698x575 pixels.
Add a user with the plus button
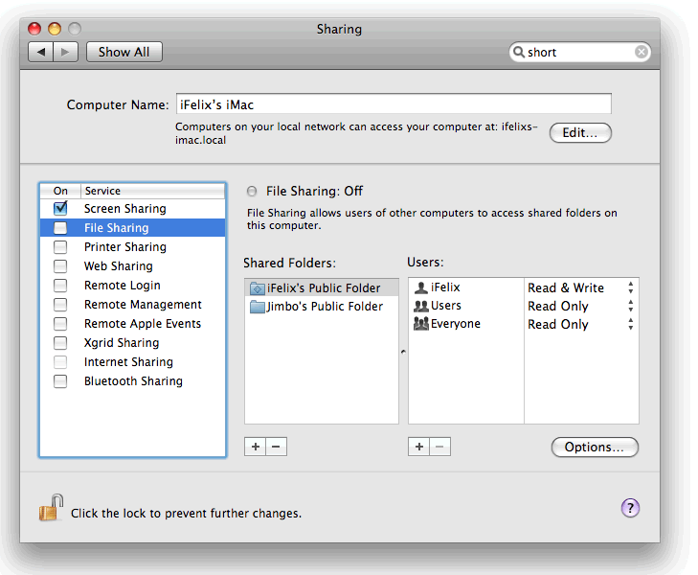click(418, 447)
